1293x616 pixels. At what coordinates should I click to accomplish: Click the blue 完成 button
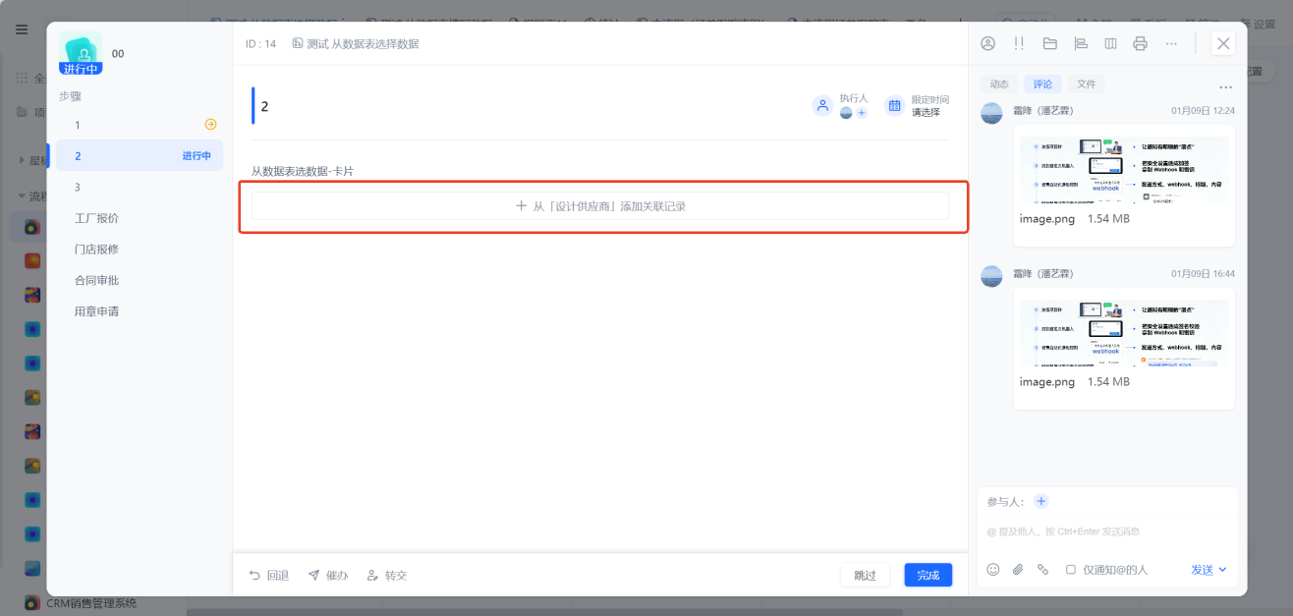click(928, 575)
